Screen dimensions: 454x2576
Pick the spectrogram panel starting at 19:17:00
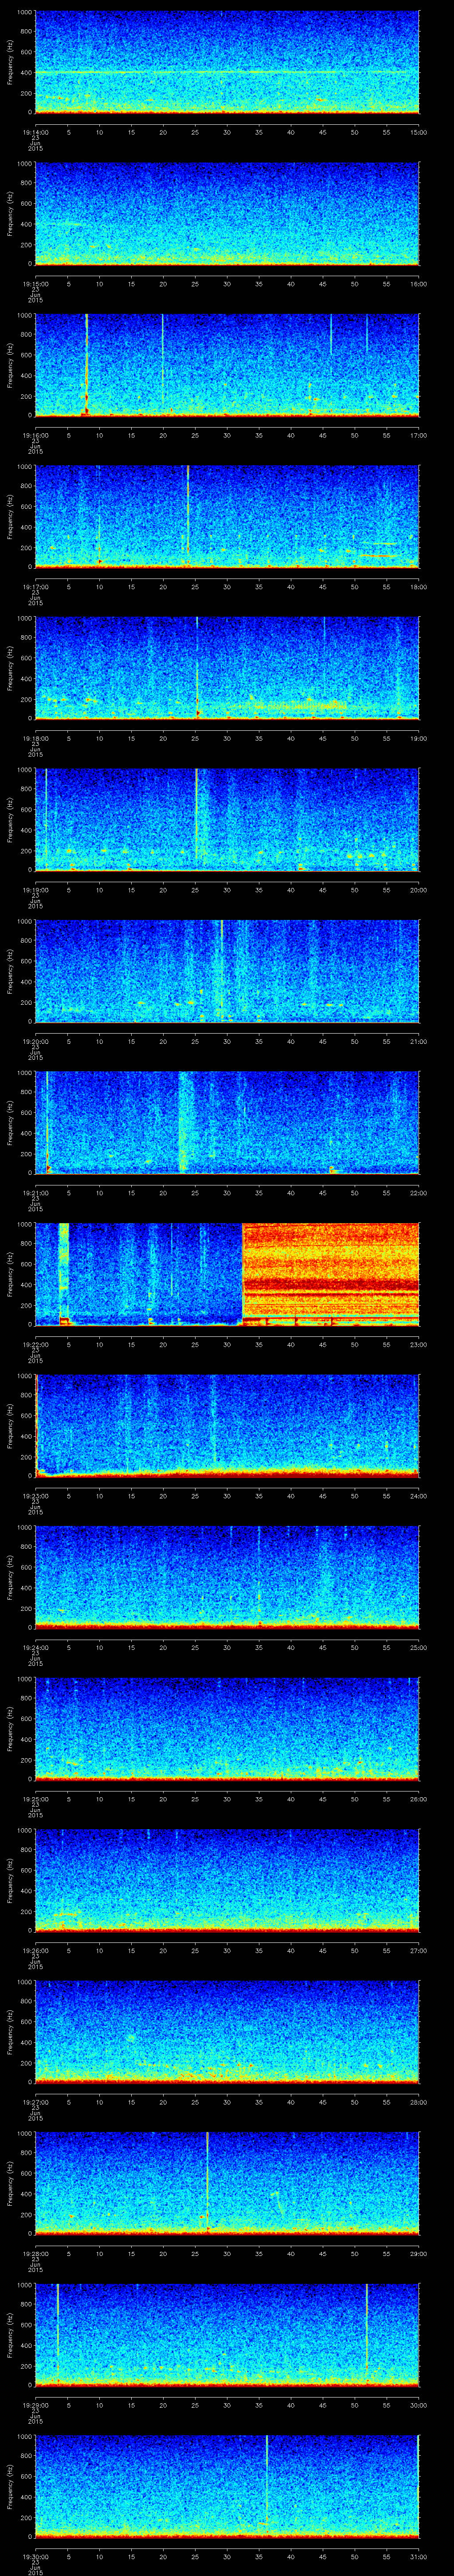pyautogui.click(x=227, y=517)
